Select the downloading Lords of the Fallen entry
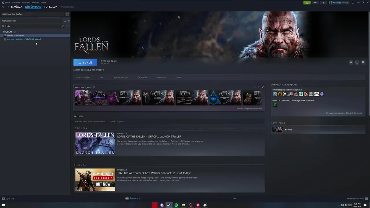Screen dimensions: 370x208 coord(35,39)
